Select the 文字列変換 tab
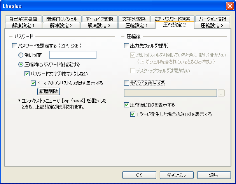Image resolution: width=236 pixels, height=184 pixels. [x=134, y=19]
